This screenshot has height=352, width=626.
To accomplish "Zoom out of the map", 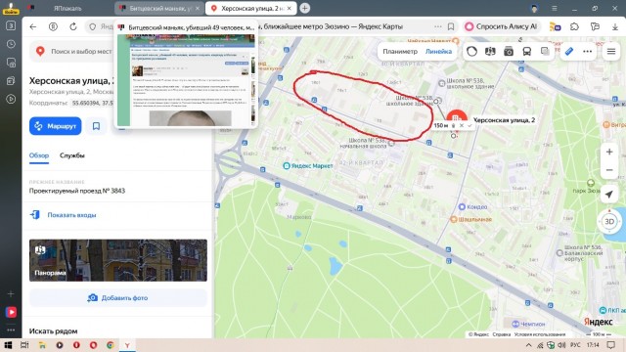I will 609,170.
